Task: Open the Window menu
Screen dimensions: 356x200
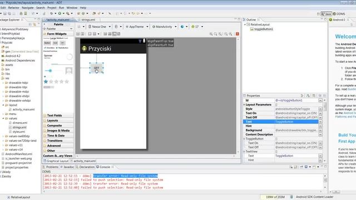Action: 72,8
